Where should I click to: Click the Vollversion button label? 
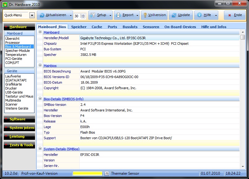point(157,15)
